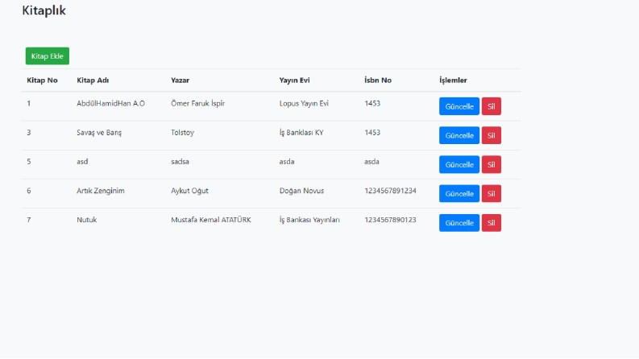Click the Yazar column header
639x359 pixels.
pyautogui.click(x=180, y=80)
